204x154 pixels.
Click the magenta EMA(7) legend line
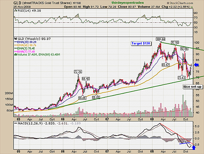[x=16, y=52]
